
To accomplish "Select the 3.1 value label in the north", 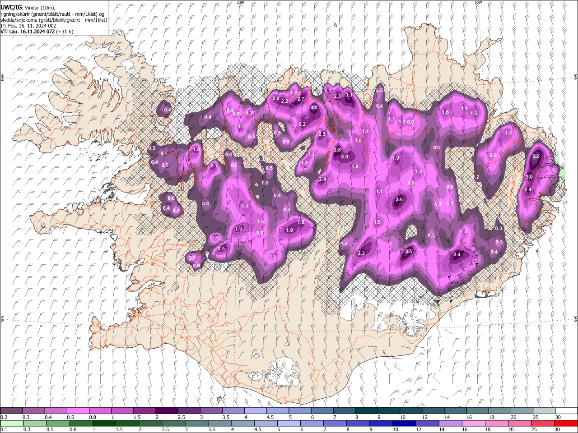I will click(x=349, y=95).
